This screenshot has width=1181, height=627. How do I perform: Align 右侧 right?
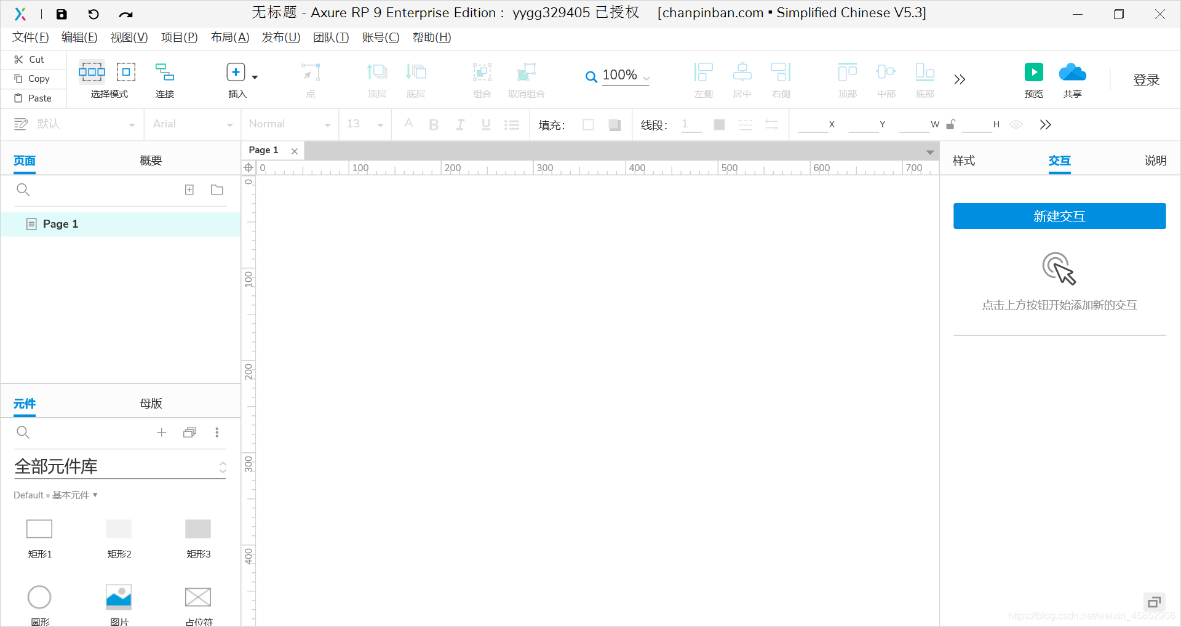781,79
